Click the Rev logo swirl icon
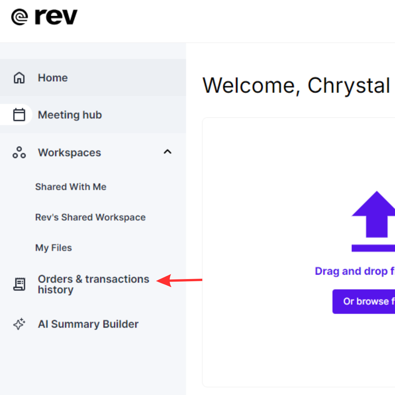This screenshot has height=395, width=395. 19,17
